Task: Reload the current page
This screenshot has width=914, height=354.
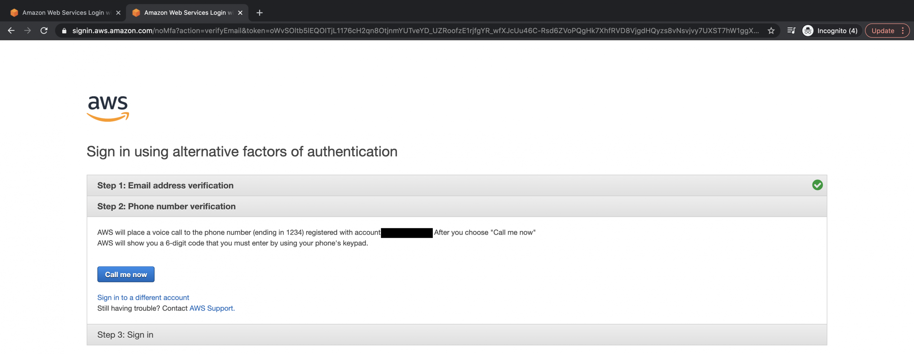Action: [x=44, y=31]
